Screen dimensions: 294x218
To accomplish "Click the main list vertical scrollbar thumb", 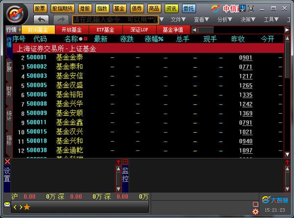I will pos(287,60).
